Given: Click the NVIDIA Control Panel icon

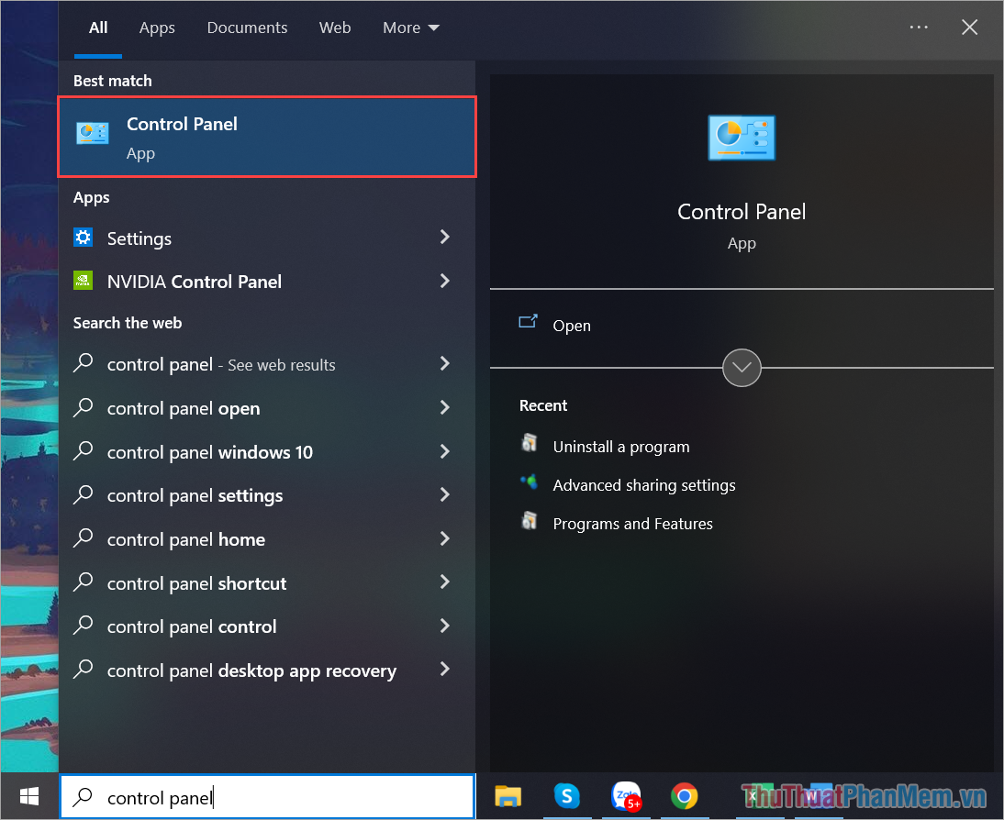Looking at the screenshot, I should pyautogui.click(x=84, y=282).
